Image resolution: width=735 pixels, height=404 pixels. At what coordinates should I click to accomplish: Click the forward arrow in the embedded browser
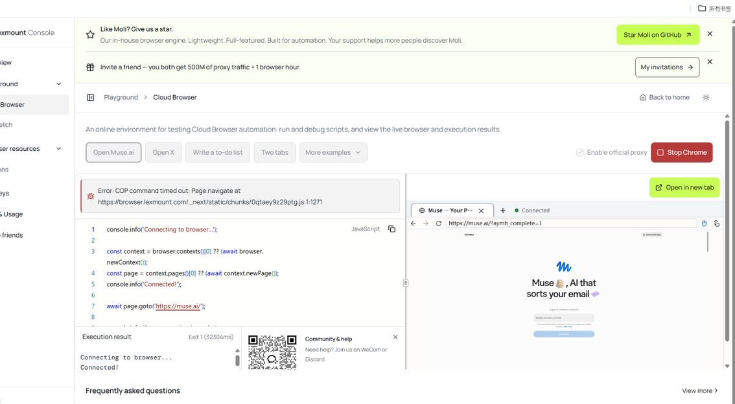[426, 223]
